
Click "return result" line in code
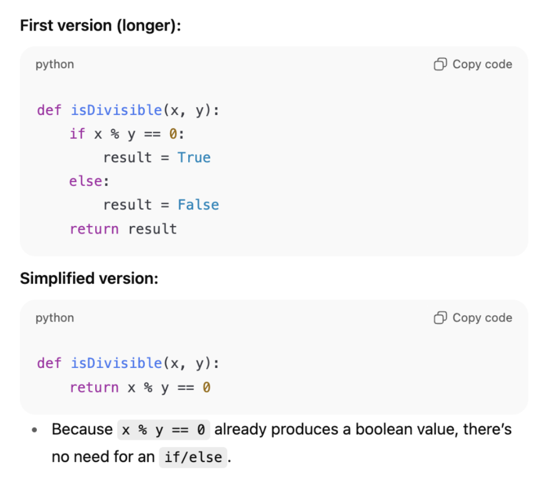123,229
